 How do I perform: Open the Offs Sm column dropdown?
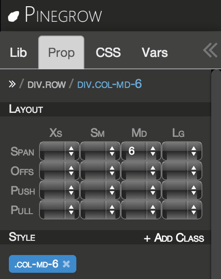pyautogui.click(x=100, y=171)
